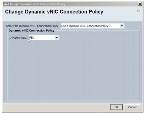
Task: Click the "Dynamic vNIC Connection Policy" group box title
Action: (x=31, y=31)
